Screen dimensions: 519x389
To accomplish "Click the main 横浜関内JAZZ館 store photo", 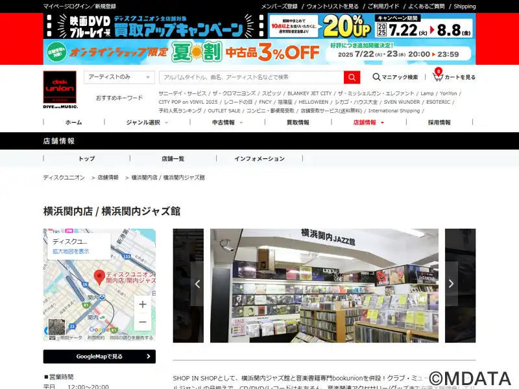I will tap(324, 285).
